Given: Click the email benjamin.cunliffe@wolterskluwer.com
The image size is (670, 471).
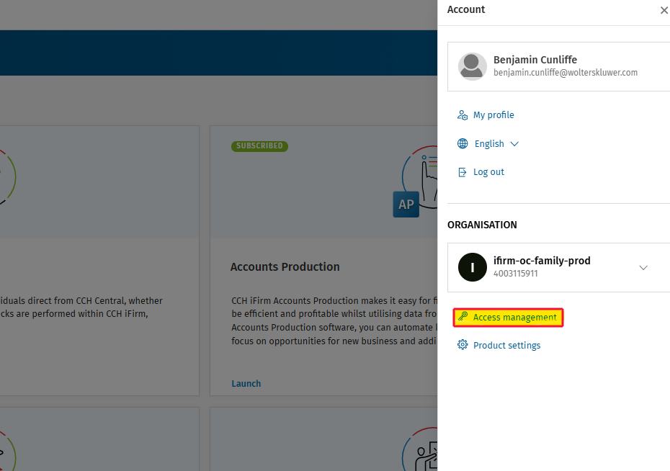Looking at the screenshot, I should [x=566, y=73].
